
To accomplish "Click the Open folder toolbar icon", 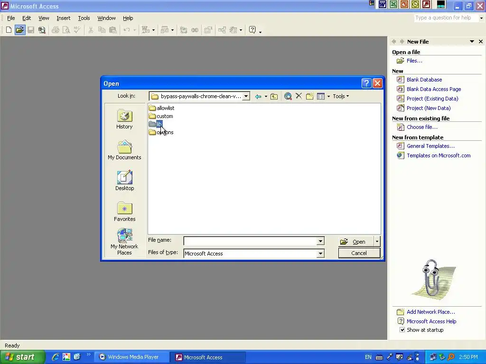I will 20,30.
